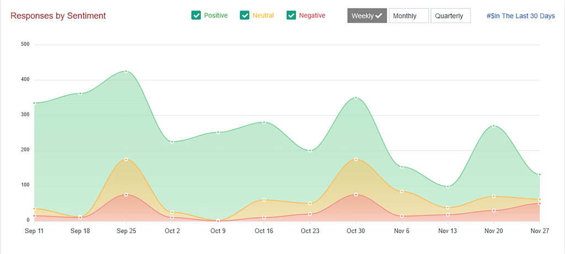Viewport: 565px width, 254px height.
Task: Click the Negative data point at Oct 30
Action: click(x=355, y=194)
